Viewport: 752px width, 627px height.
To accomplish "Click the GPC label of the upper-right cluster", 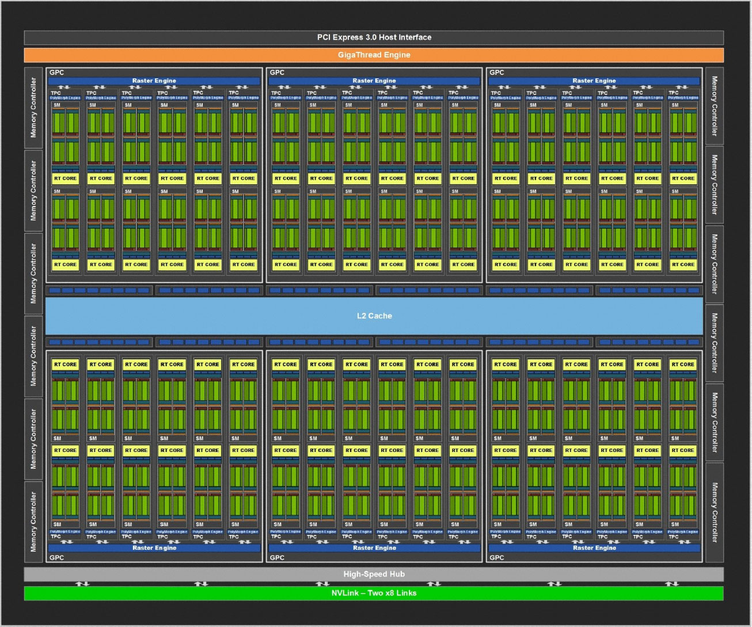I will coord(497,73).
